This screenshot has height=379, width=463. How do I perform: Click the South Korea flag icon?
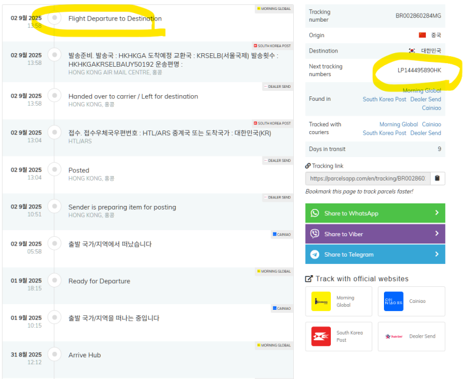[412, 51]
